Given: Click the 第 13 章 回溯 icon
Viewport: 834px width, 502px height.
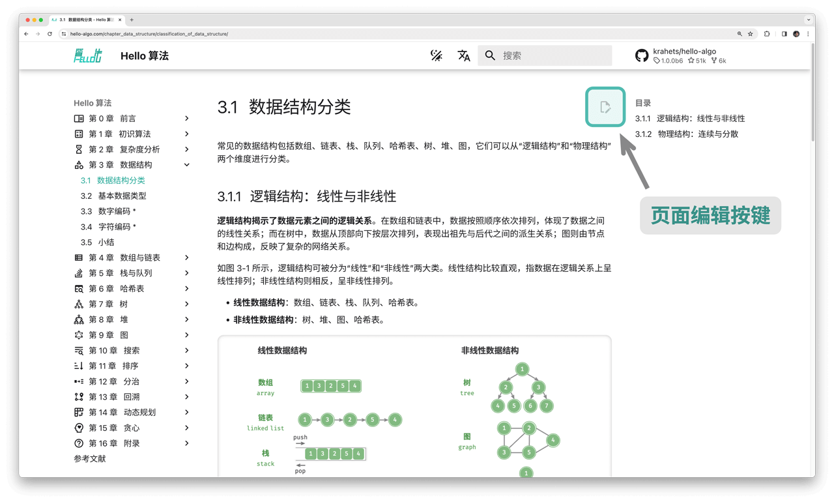Looking at the screenshot, I should (x=79, y=397).
